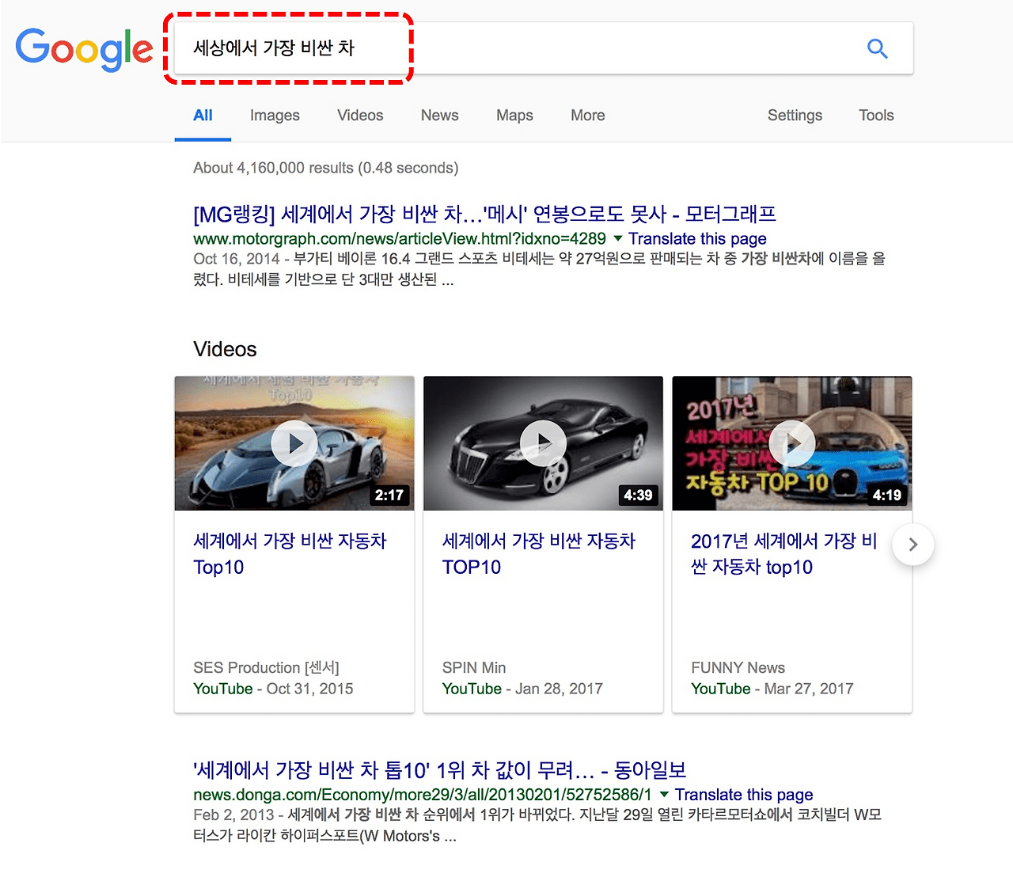This screenshot has height=881, width=1013.
Task: Open the dropdown beside donga.com's Translate link
Action: [663, 795]
